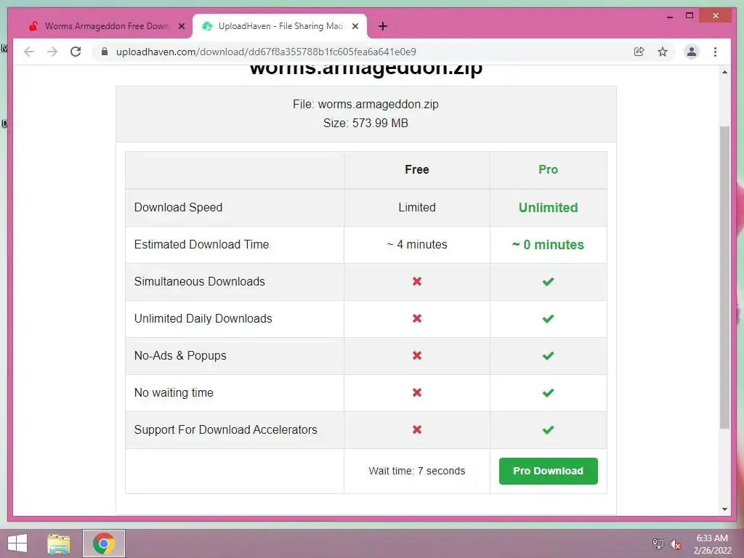Reload the UploadHaven page

76,52
